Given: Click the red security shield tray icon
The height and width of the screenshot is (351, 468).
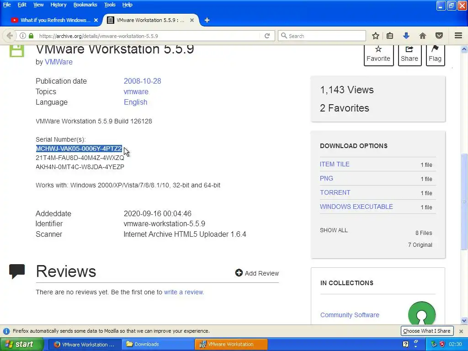Looking at the screenshot, I should point(442,344).
